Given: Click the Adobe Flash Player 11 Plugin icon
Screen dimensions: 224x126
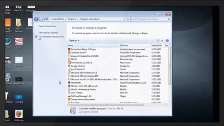Looking at the screenshot, I should click(x=69, y=49).
